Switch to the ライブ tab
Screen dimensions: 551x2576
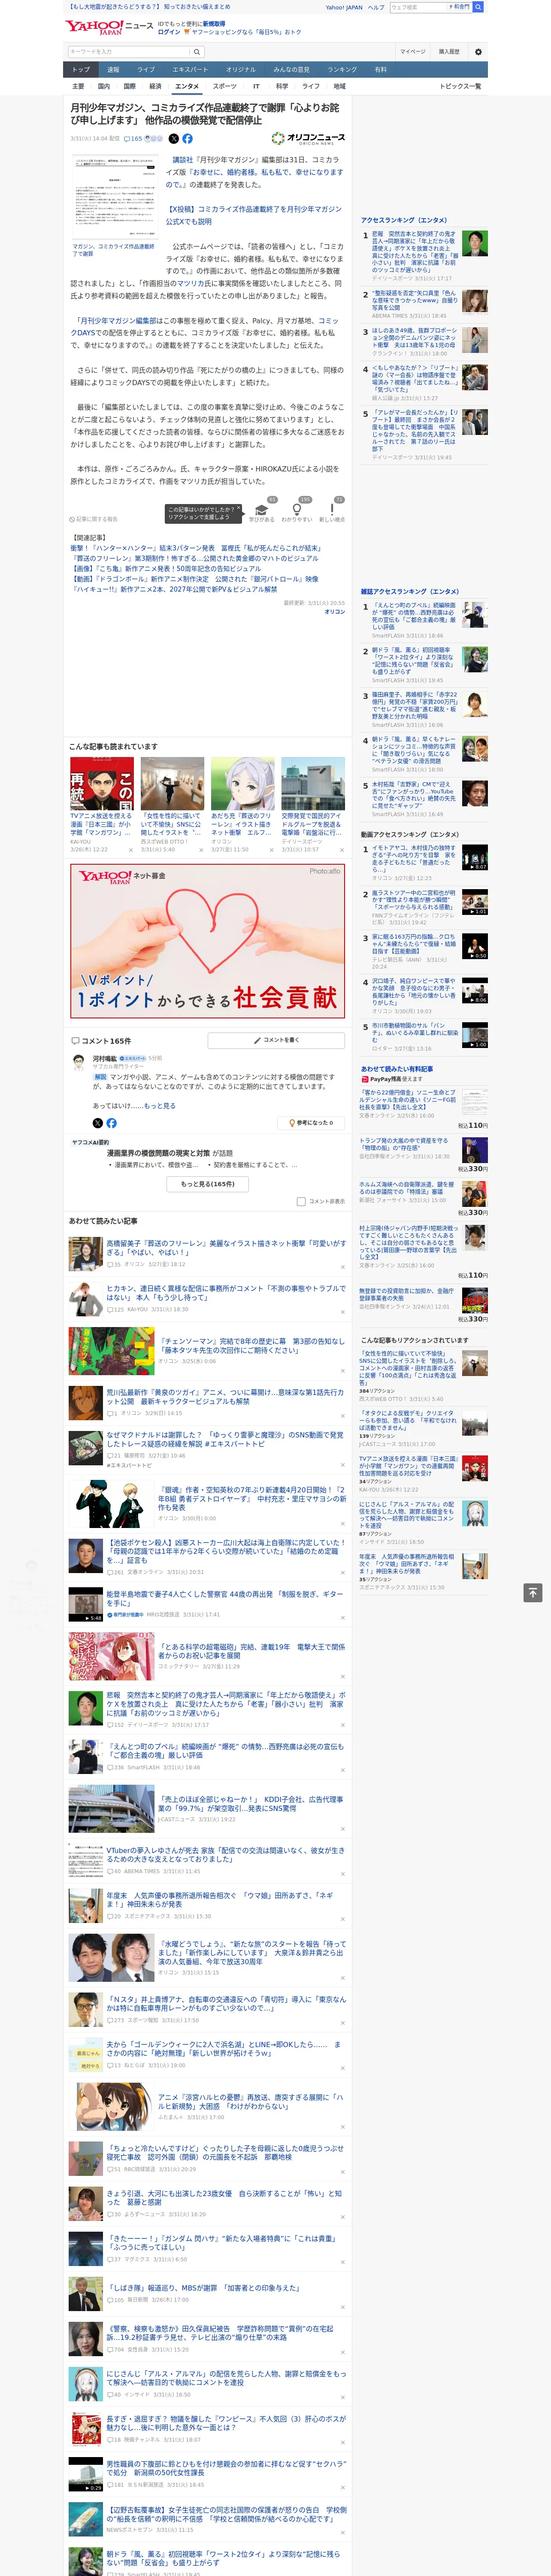click(146, 70)
